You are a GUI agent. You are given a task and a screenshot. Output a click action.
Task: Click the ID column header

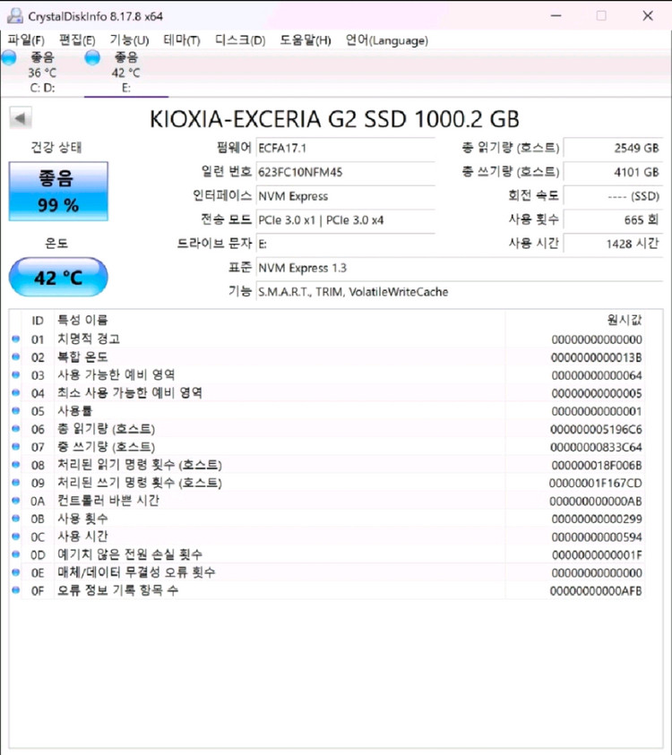[x=38, y=321]
